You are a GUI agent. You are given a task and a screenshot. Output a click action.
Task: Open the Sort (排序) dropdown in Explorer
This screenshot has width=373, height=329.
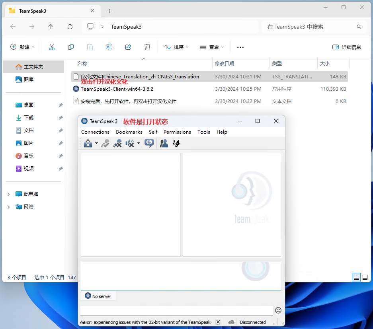(176, 47)
